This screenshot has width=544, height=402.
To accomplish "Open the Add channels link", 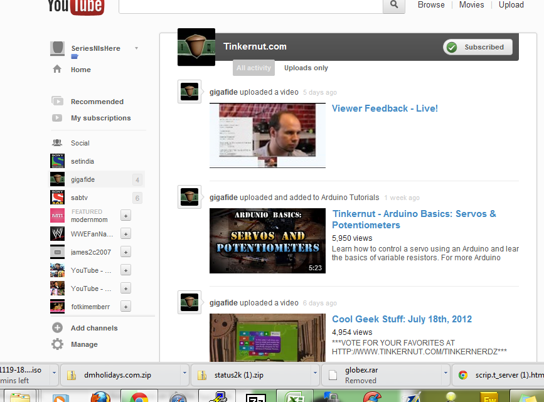I will click(x=94, y=328).
